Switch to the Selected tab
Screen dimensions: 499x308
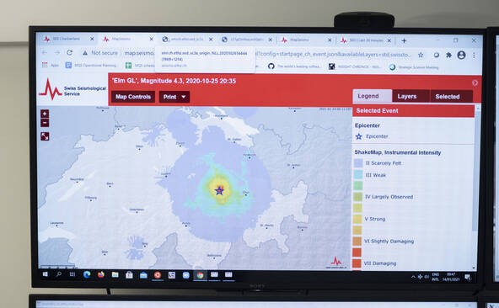pos(451,97)
